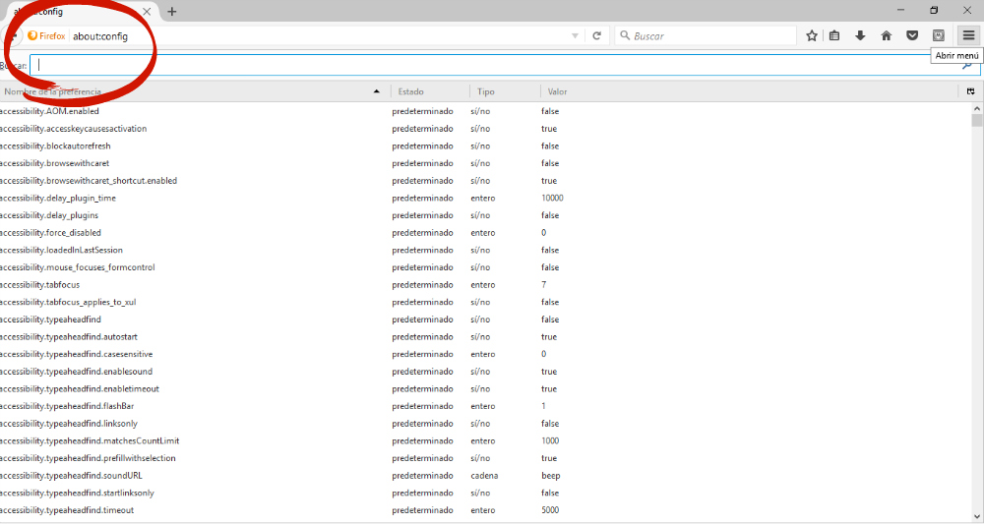Bookmark this page with the star icon
The image size is (984, 524).
[x=812, y=35]
